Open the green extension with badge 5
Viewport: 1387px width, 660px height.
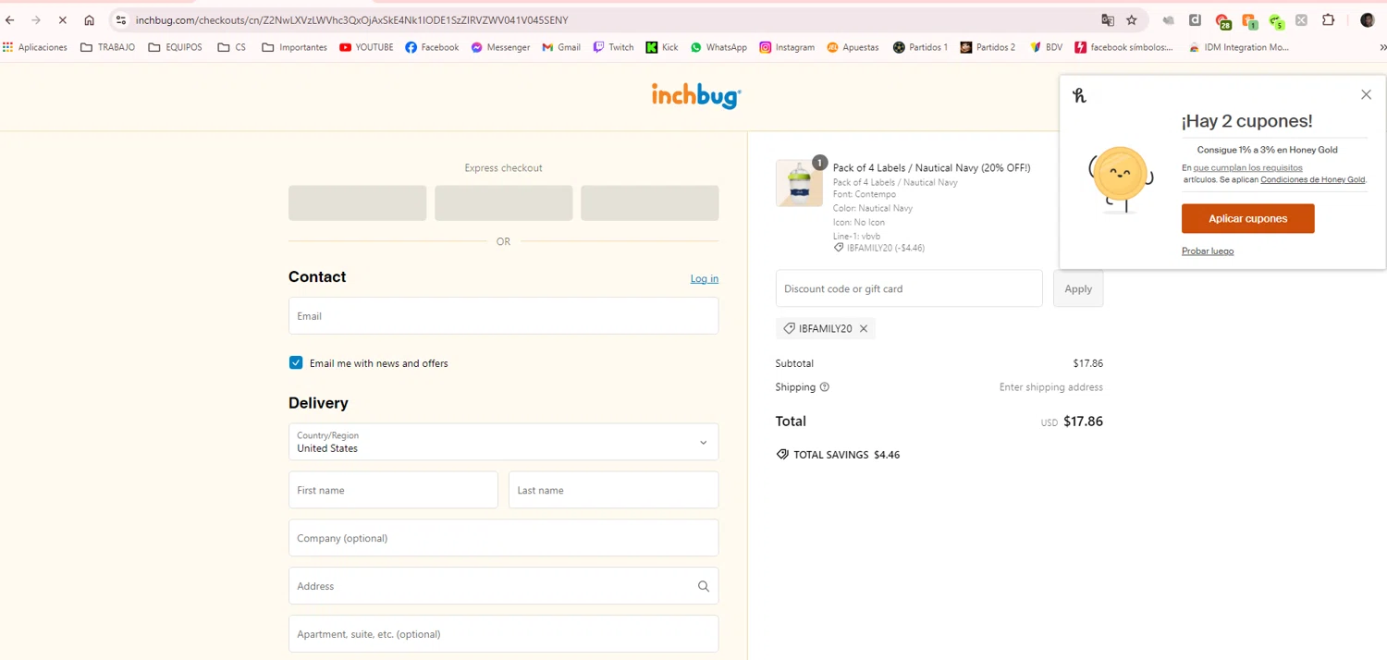1277,21
